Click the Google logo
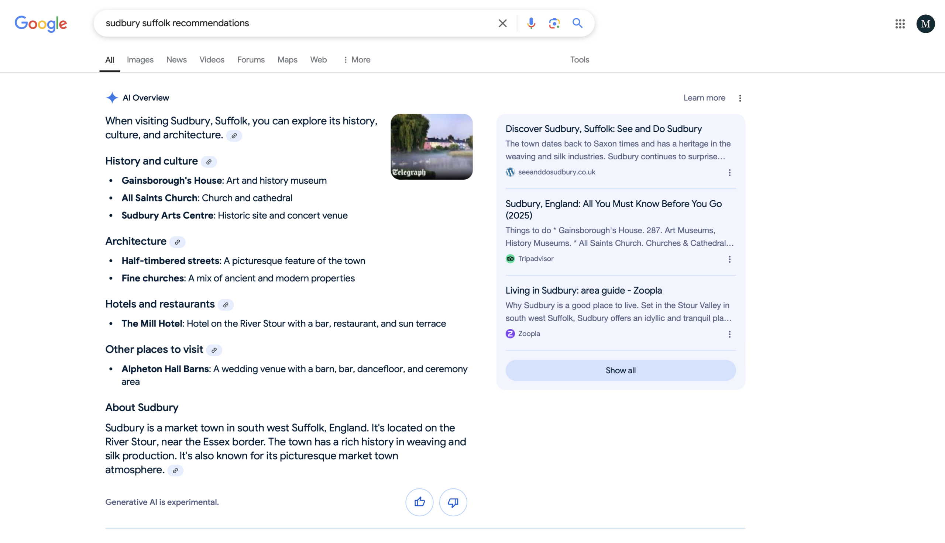The image size is (945, 543). coord(41,24)
